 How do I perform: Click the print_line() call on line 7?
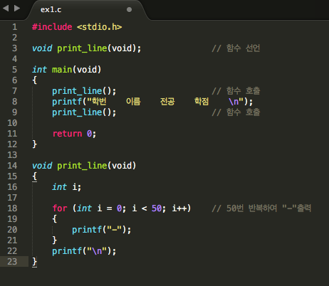[84, 91]
